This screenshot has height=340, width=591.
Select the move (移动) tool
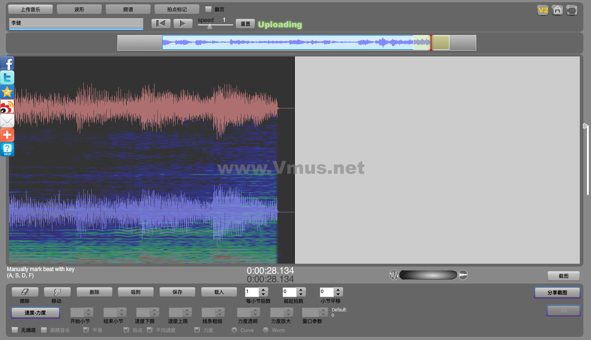56,292
